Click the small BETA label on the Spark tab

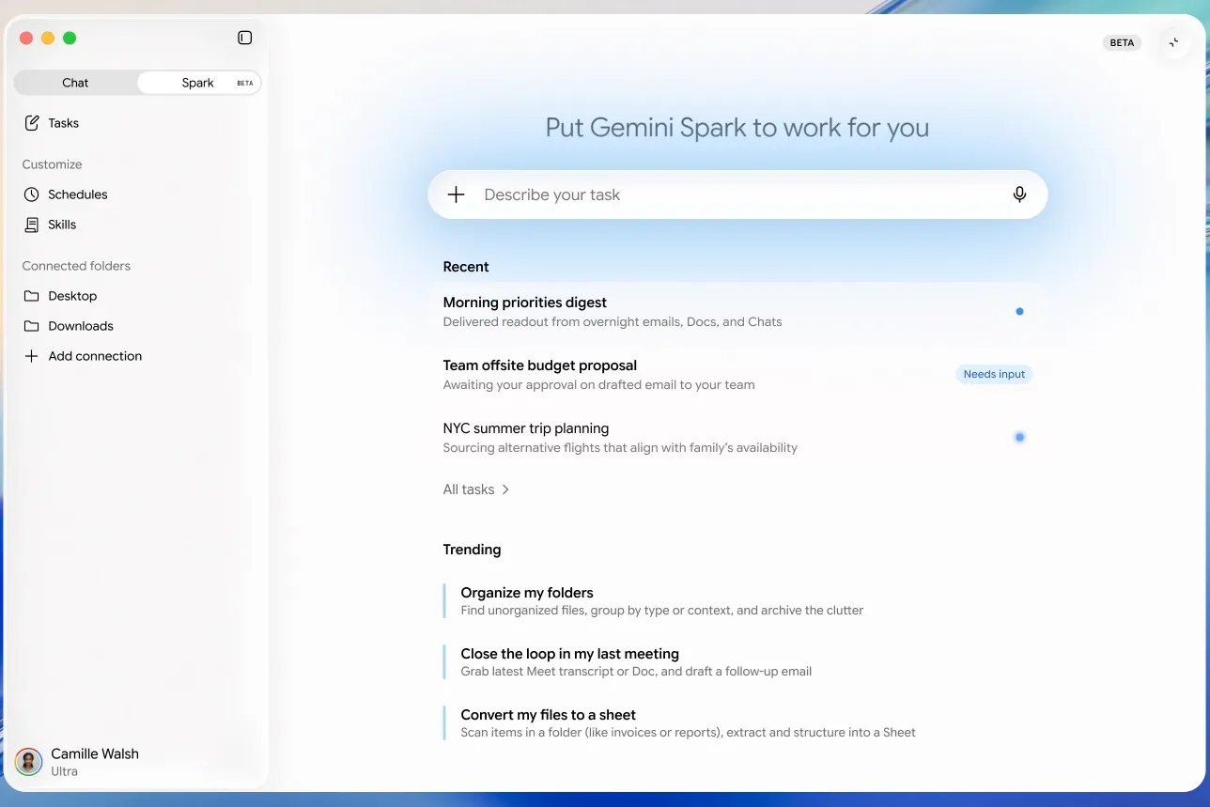click(245, 84)
